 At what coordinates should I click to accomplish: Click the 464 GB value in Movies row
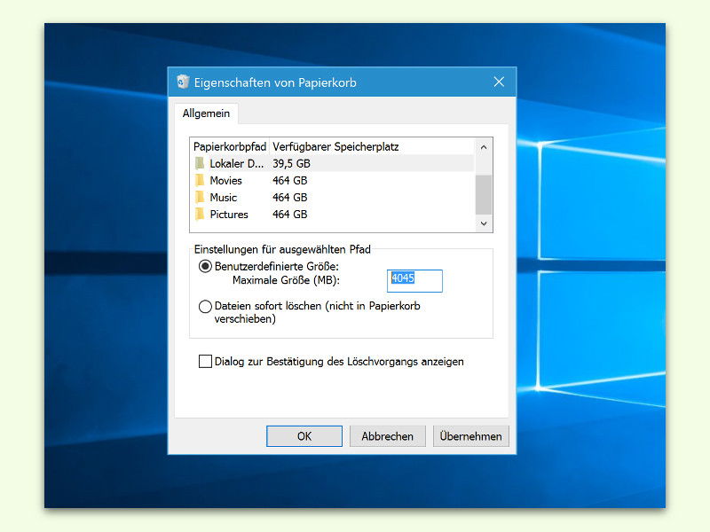(x=290, y=181)
